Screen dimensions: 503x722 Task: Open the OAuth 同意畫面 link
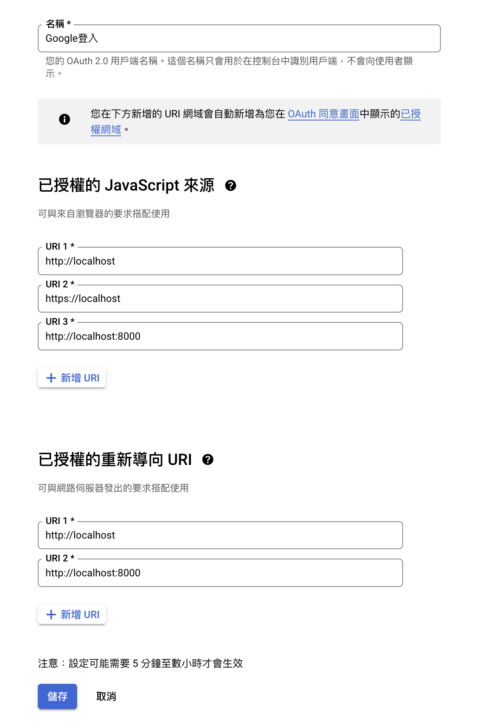pos(324,114)
